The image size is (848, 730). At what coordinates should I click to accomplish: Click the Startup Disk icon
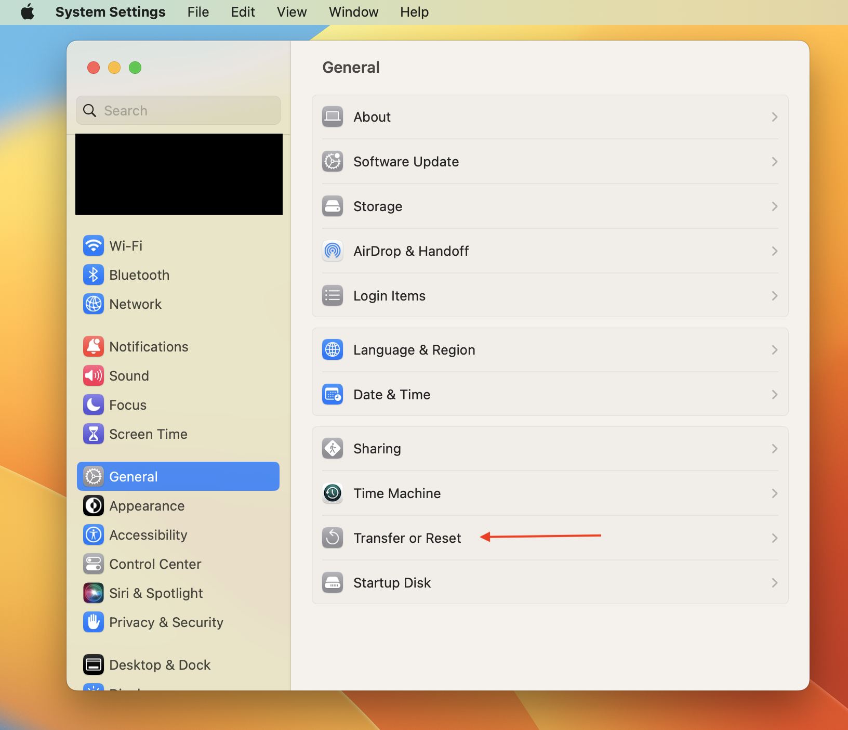tap(333, 582)
